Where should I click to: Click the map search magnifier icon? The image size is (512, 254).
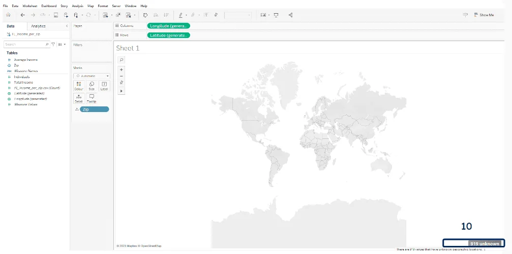(x=121, y=59)
